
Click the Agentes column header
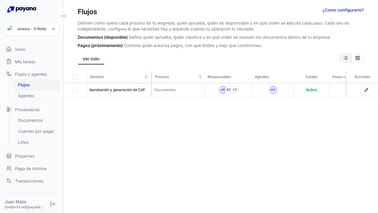(x=262, y=77)
